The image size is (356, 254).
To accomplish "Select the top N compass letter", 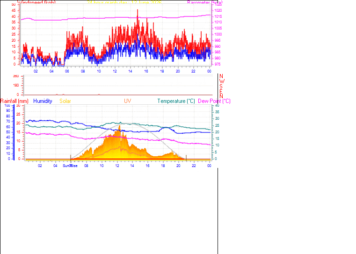I will [221, 76].
